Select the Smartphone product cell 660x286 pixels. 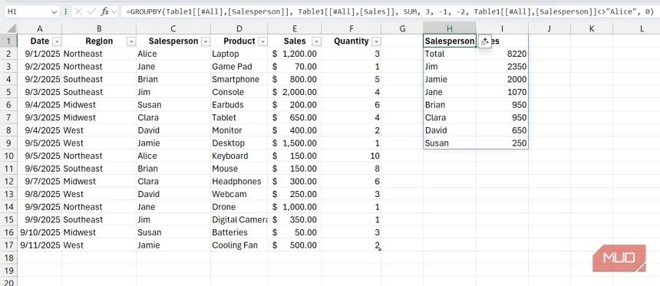pyautogui.click(x=239, y=80)
